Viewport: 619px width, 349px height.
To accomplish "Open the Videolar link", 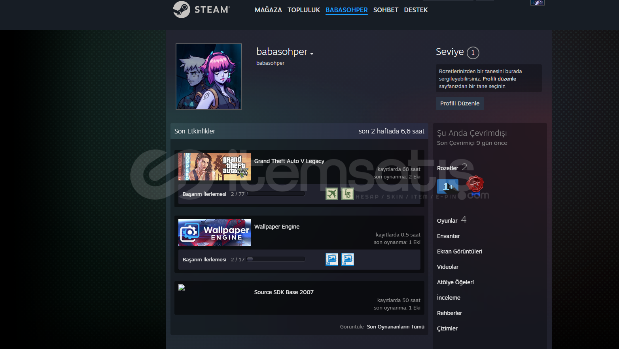I will click(448, 267).
